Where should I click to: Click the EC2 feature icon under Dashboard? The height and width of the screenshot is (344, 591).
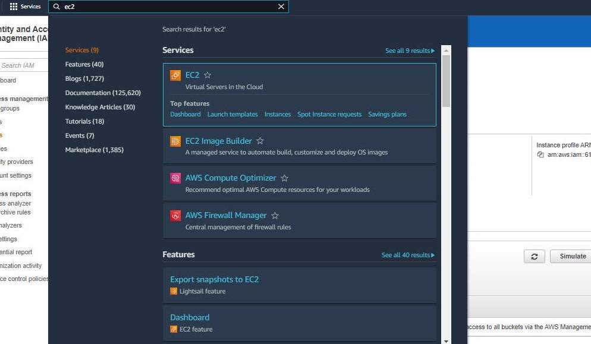[x=174, y=329]
